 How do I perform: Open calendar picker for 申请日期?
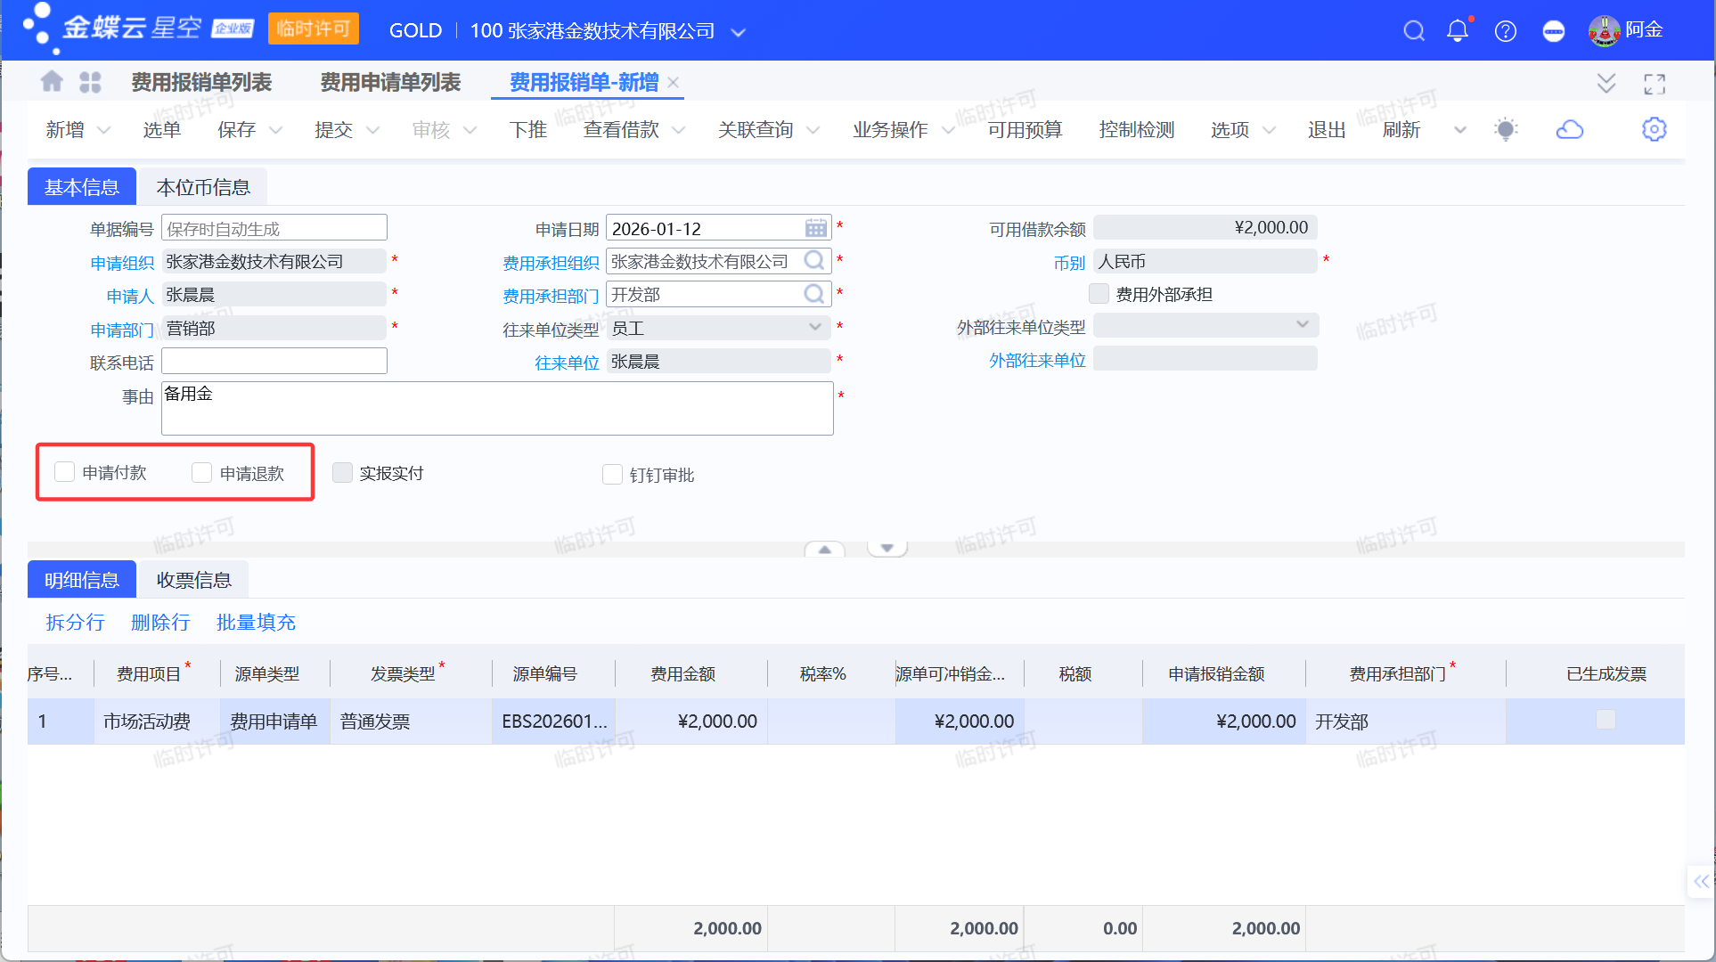(x=815, y=228)
